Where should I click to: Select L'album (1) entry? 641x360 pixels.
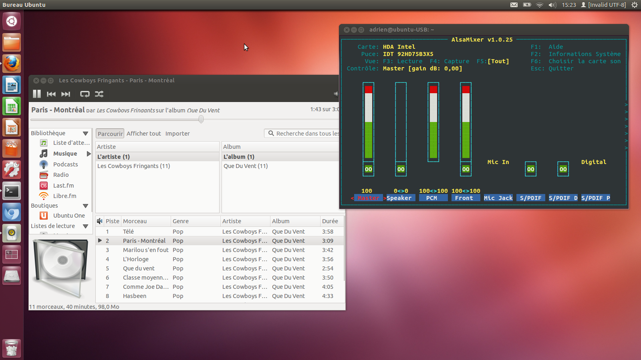pos(280,157)
